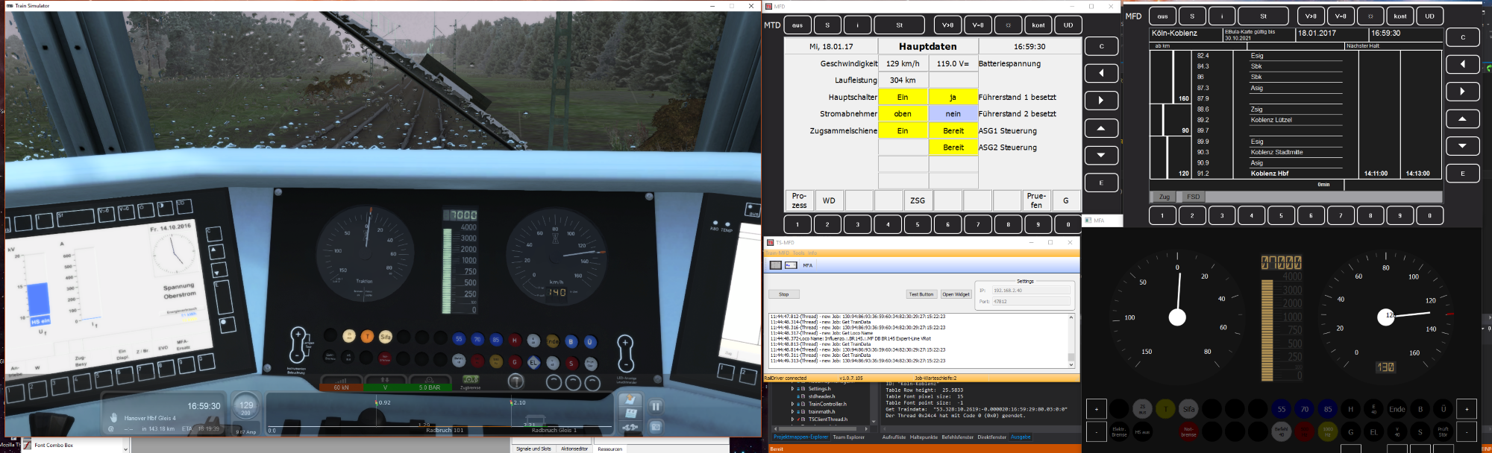Open the Tools menu in TS-MFD
The image size is (1492, 453).
click(798, 253)
